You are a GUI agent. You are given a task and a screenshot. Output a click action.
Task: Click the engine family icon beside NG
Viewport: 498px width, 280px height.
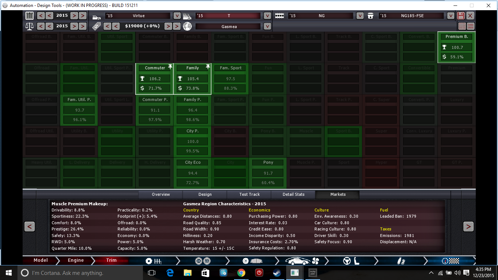click(279, 16)
